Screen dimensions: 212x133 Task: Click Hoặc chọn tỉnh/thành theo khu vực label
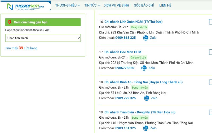27,30
